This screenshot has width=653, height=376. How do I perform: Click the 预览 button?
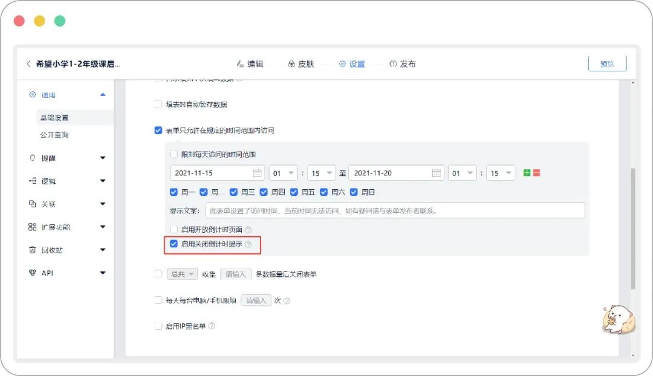607,63
